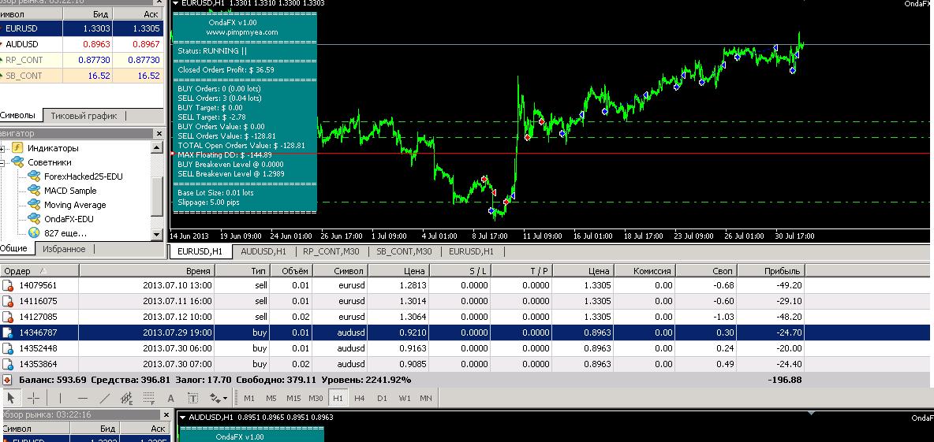
Task: Sort orders by the Время column header
Action: [147, 271]
